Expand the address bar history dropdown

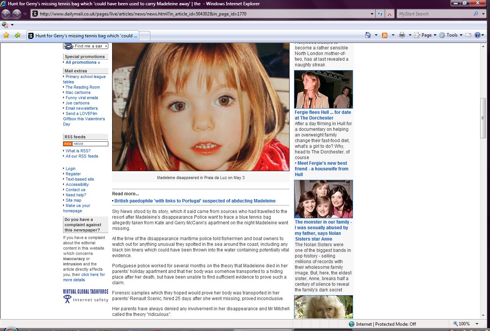(372, 14)
